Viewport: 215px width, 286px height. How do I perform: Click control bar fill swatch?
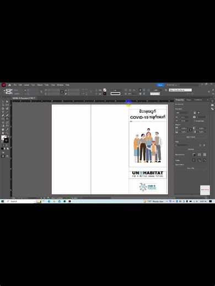pos(105,90)
